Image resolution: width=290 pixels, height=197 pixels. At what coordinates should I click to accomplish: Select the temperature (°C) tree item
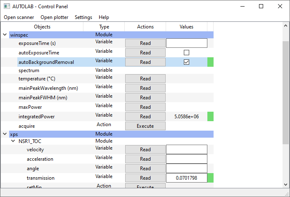coord(37,79)
